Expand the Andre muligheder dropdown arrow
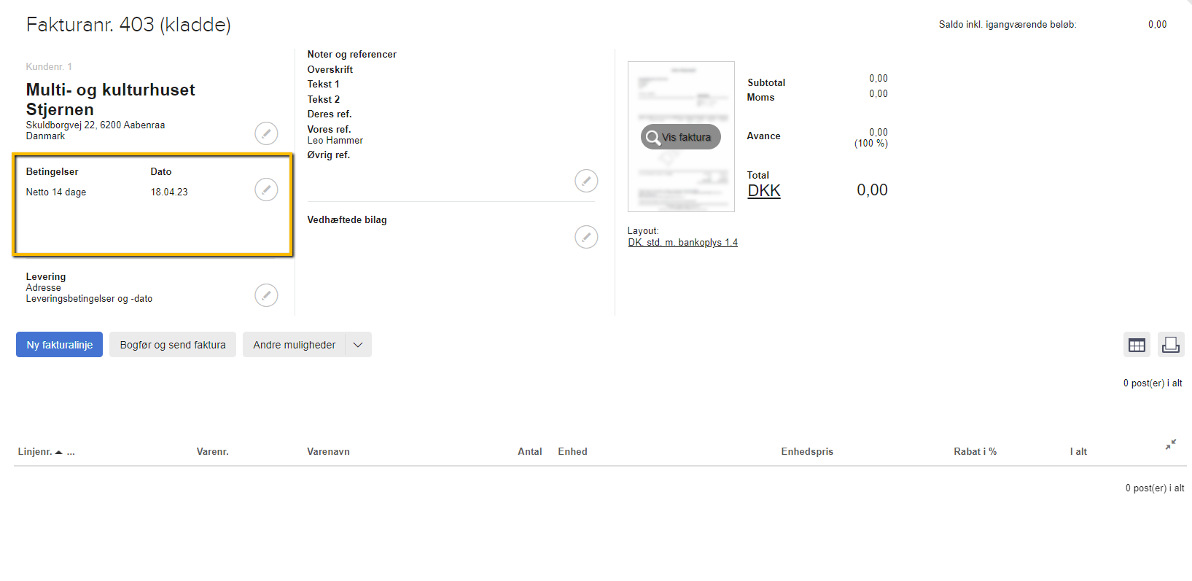The height and width of the screenshot is (581, 1192). (358, 345)
